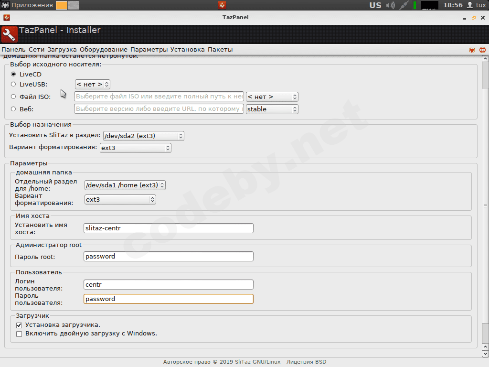Image resolution: width=489 pixels, height=367 pixels.
Task: Click the scrollbar up arrow at top
Action: (x=485, y=58)
